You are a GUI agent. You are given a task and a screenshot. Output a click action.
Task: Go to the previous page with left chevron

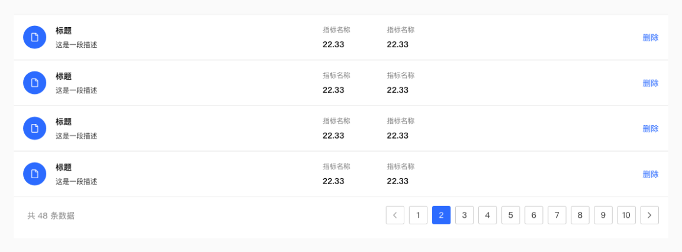point(395,215)
